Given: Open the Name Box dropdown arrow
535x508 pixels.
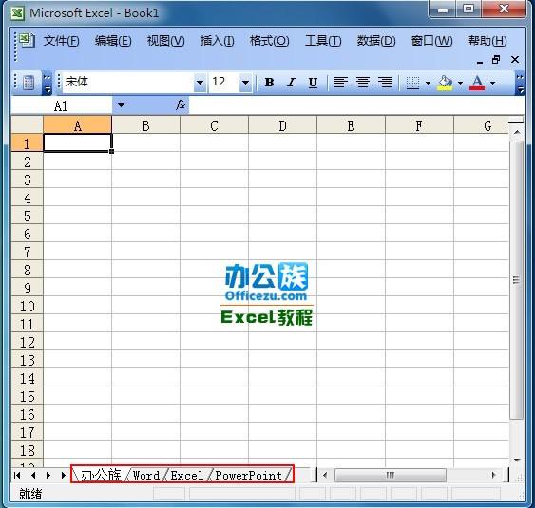Looking at the screenshot, I should [x=121, y=105].
